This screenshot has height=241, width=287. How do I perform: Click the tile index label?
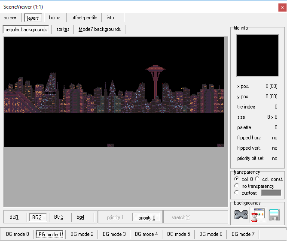coord(246,107)
